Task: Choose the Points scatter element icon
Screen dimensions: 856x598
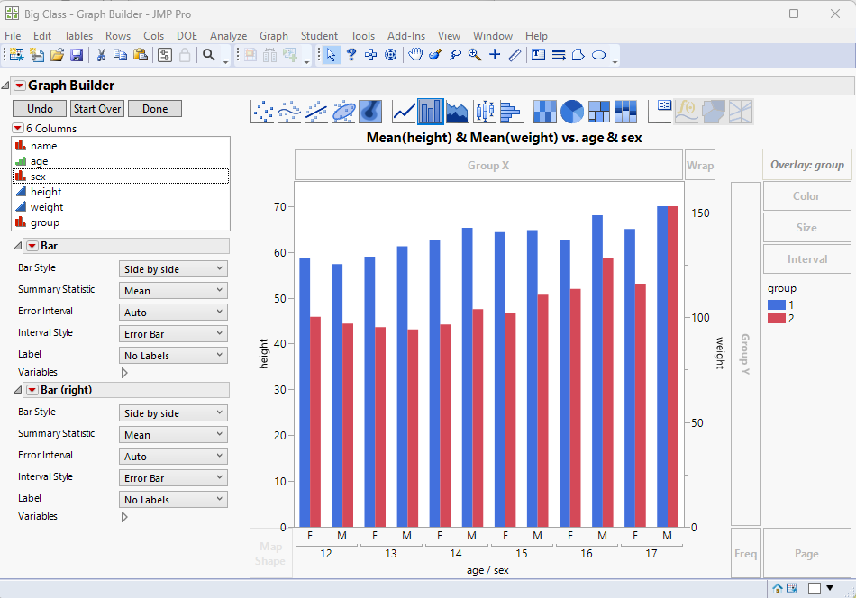Action: click(x=262, y=112)
